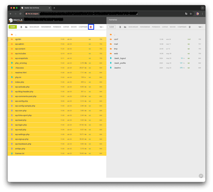Click the SUBIR button in right panel
Screen dimensions: 213x192
pos(112,27)
